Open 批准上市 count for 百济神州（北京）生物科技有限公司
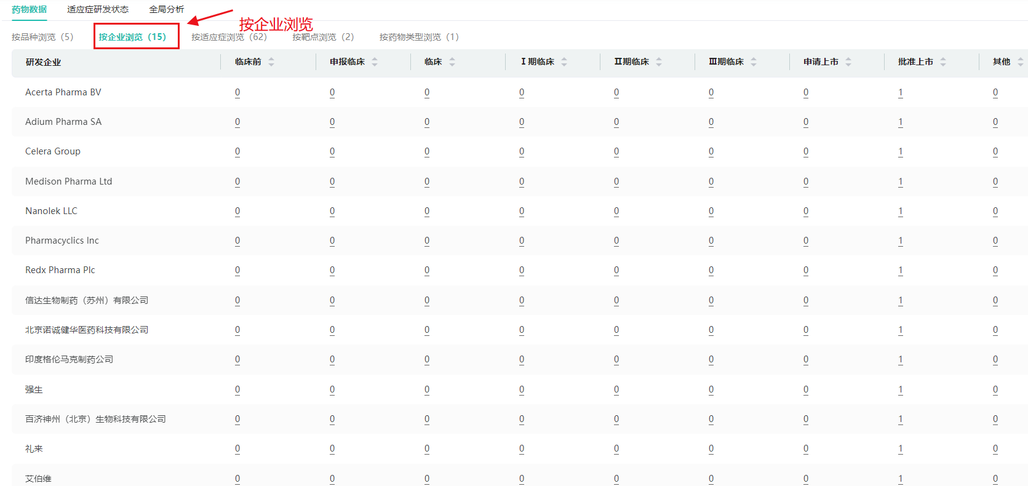The image size is (1028, 486). pos(901,420)
